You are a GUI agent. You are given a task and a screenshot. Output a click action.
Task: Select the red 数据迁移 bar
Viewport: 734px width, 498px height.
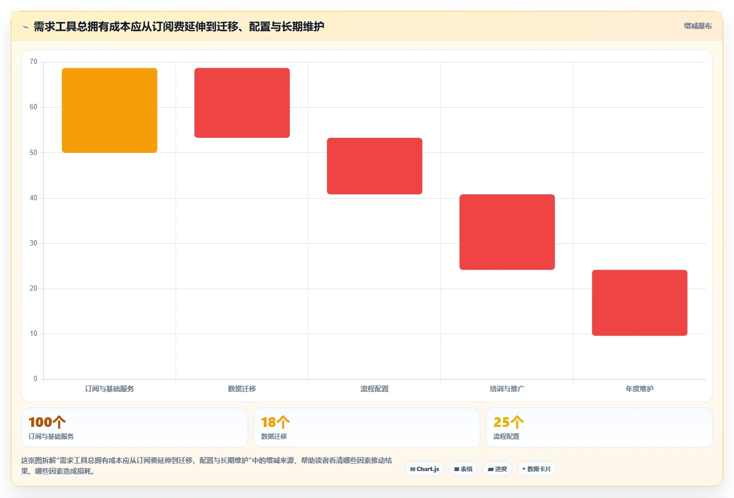point(242,103)
